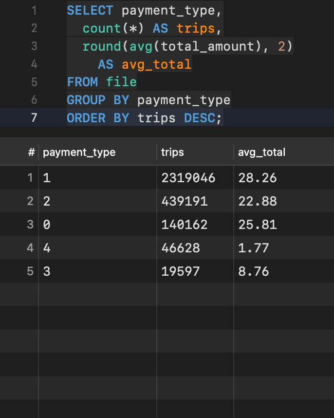Click the SELECT keyword in editor
The height and width of the screenshot is (418, 334).
pos(90,11)
